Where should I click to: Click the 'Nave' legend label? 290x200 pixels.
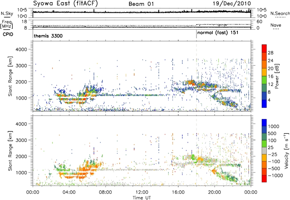[276, 25]
